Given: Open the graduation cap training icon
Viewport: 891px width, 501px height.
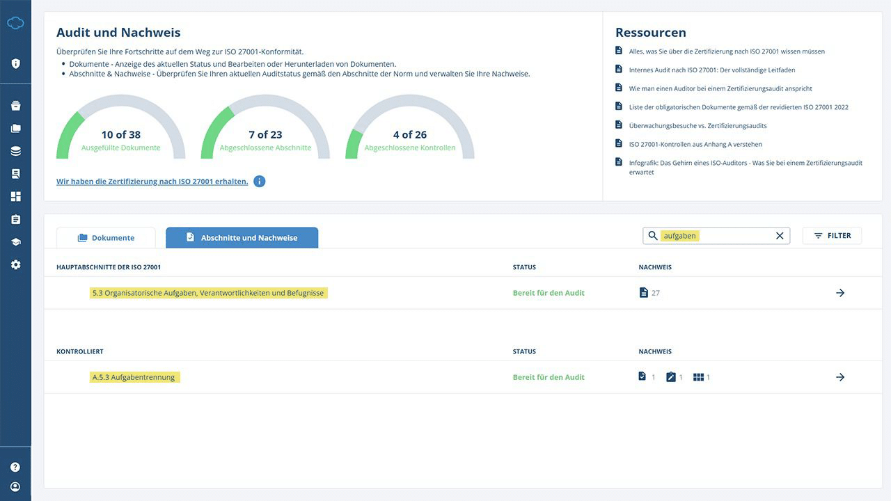Looking at the screenshot, I should tap(15, 242).
